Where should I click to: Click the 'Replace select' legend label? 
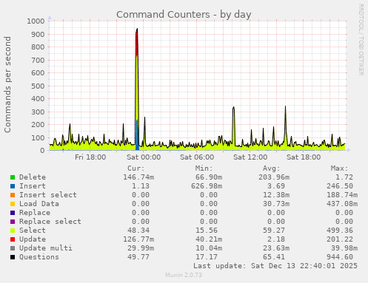pos(50,222)
